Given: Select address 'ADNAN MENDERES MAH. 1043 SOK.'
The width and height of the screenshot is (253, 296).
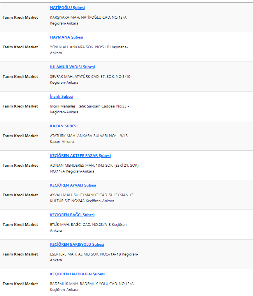Looking at the screenshot, I should (82, 166).
